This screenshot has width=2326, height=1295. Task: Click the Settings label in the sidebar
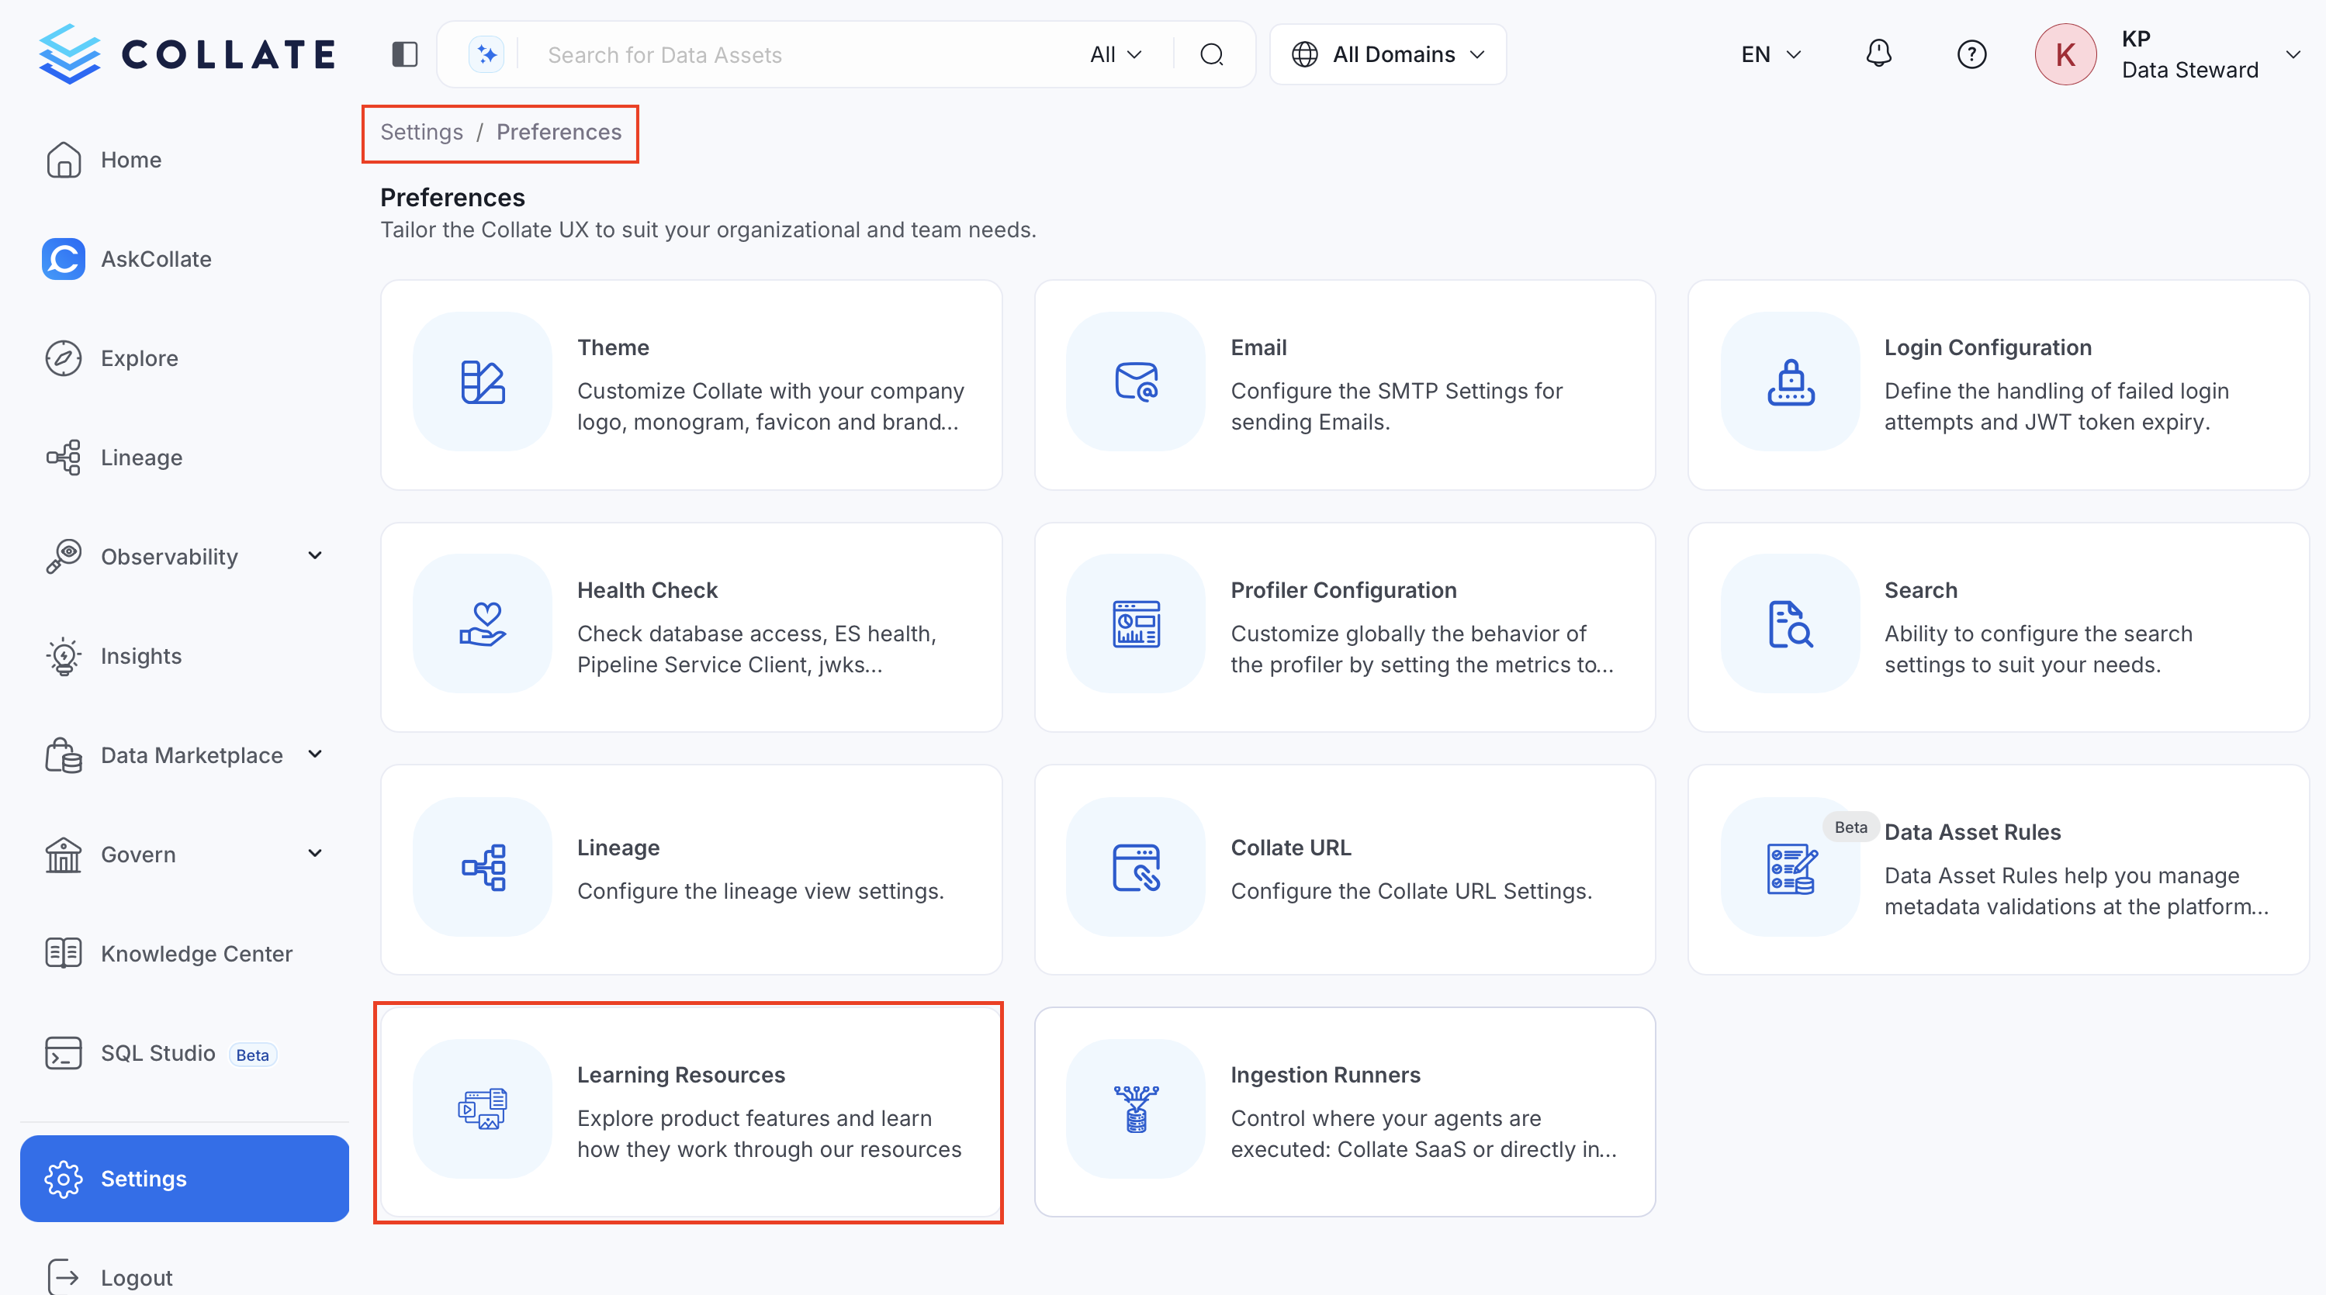[x=144, y=1179]
